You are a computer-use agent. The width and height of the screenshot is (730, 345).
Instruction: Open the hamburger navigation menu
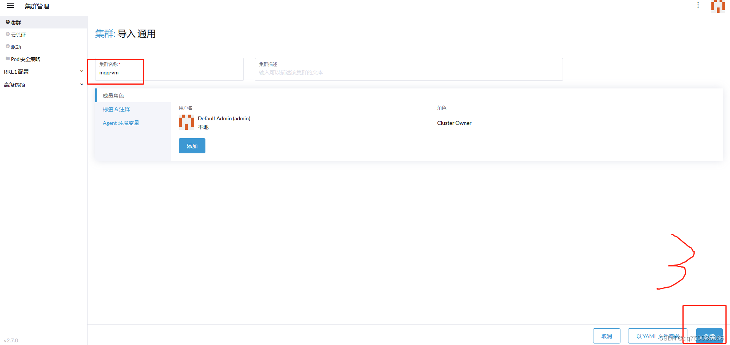(x=11, y=6)
